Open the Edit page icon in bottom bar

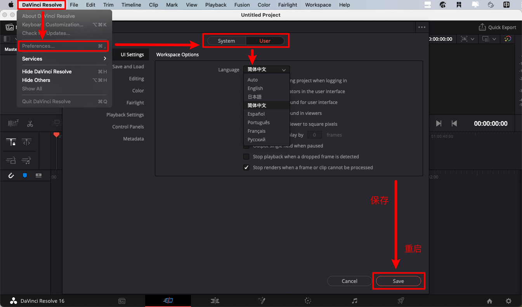click(x=215, y=301)
